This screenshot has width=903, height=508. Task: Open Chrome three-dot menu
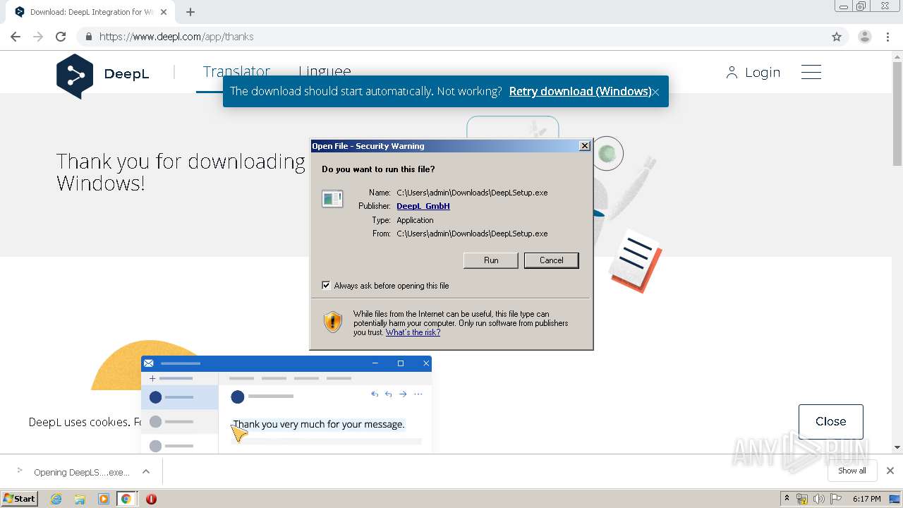pos(887,37)
